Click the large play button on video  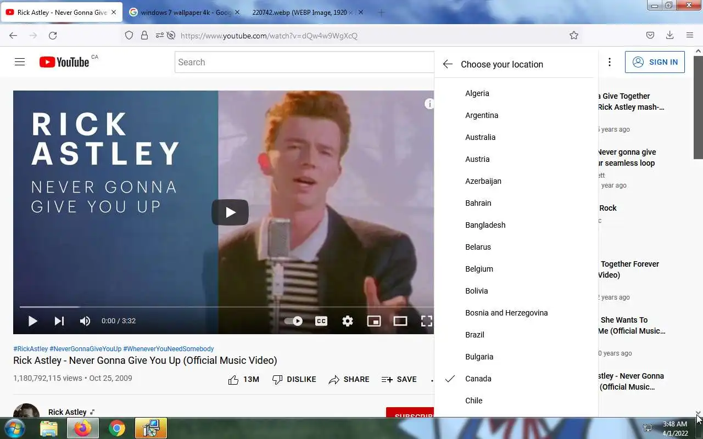tap(230, 212)
